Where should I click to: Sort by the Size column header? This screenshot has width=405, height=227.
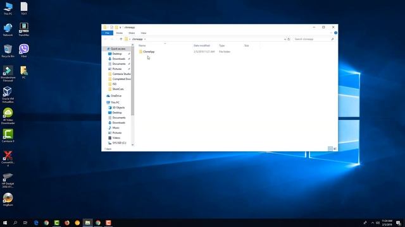point(247,45)
